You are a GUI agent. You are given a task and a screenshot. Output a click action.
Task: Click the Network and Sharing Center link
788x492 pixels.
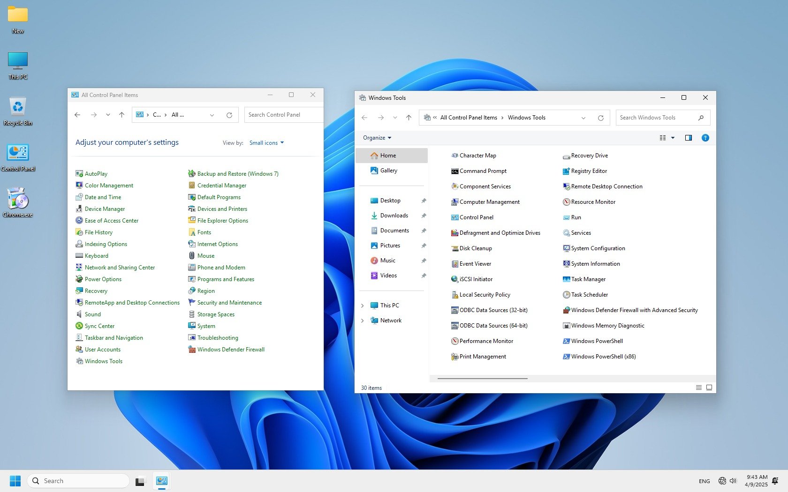click(120, 268)
